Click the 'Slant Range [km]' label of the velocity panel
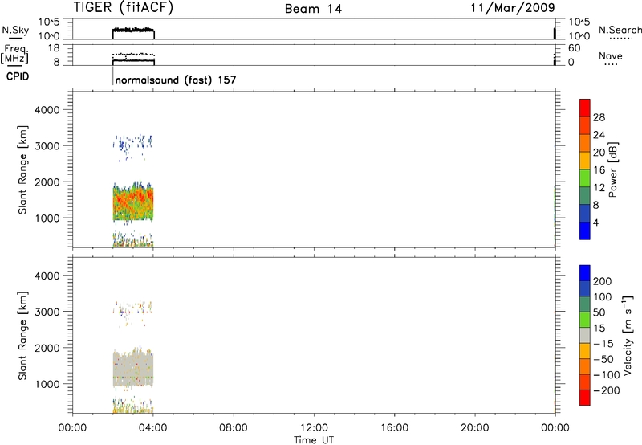 [x=22, y=336]
